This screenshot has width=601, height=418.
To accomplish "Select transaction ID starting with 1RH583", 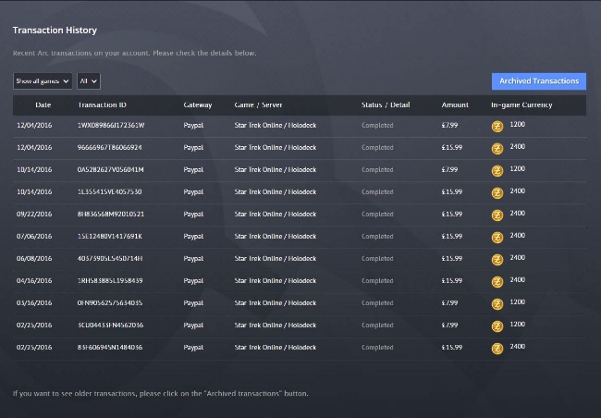I will pos(110,281).
